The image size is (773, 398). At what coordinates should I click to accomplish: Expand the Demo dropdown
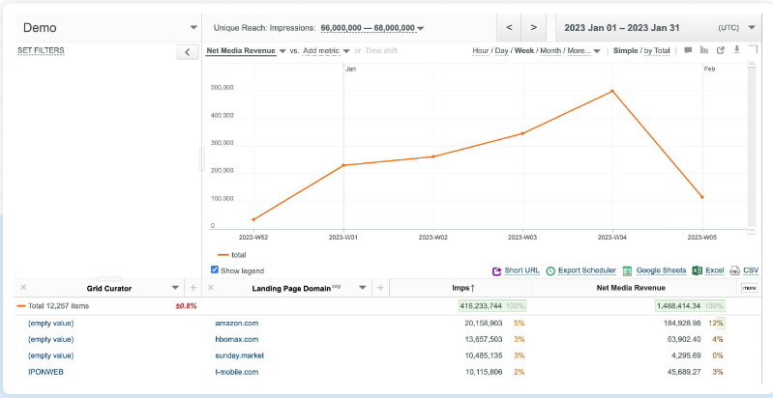[x=193, y=27]
